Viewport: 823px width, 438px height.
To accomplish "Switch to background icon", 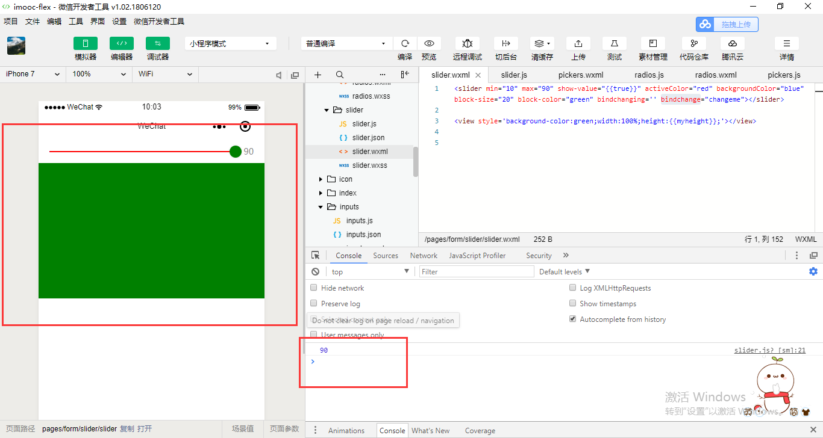I will [506, 43].
